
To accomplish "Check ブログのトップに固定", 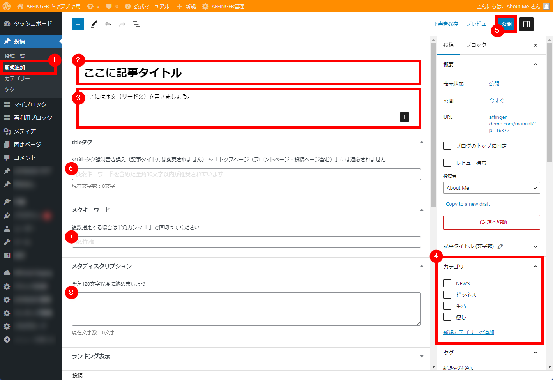I will (447, 146).
